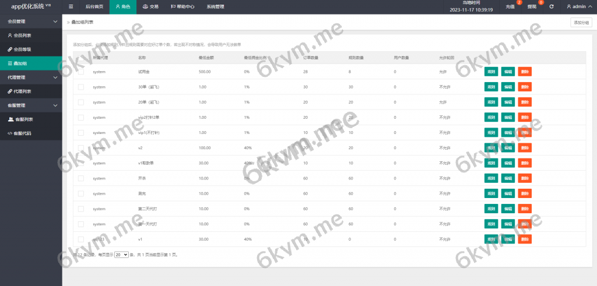The height and width of the screenshot is (286, 597).
Task: Open the 系统管理 top menu
Action: coord(215,7)
